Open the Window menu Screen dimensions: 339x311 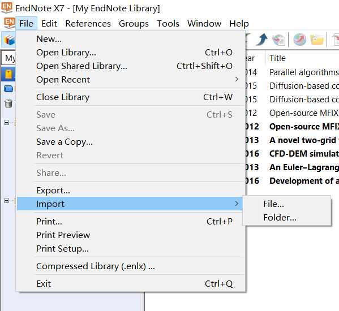(x=204, y=23)
